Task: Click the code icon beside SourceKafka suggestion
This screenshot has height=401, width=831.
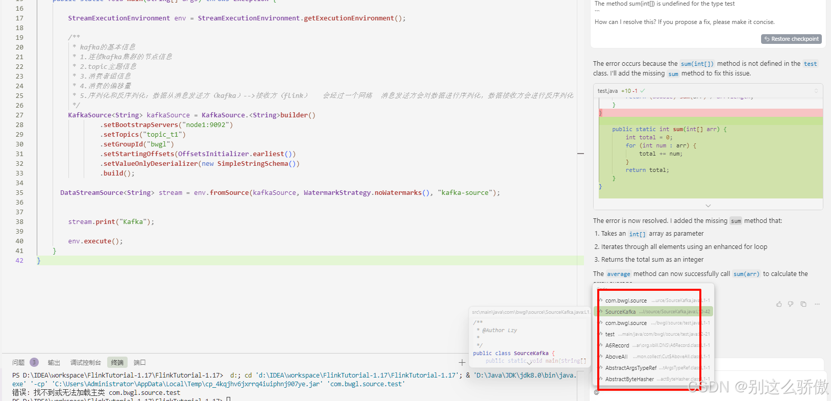Action: click(601, 311)
